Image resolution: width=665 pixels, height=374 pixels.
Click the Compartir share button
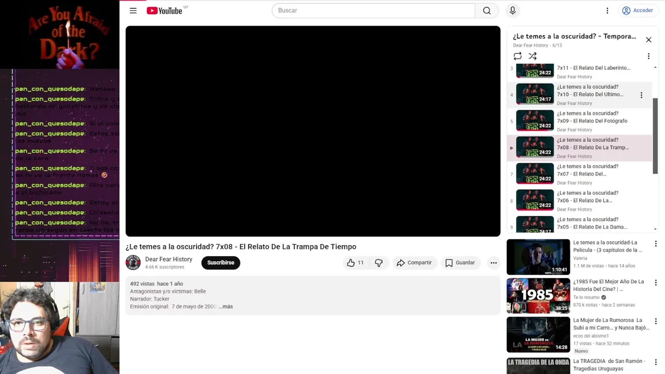(414, 263)
